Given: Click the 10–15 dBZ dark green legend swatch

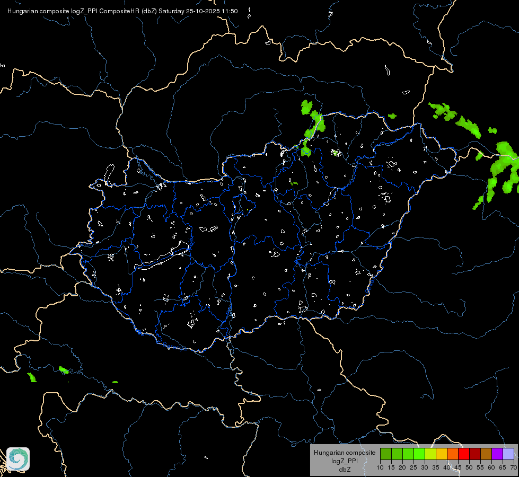Looking at the screenshot, I should pos(386,454).
